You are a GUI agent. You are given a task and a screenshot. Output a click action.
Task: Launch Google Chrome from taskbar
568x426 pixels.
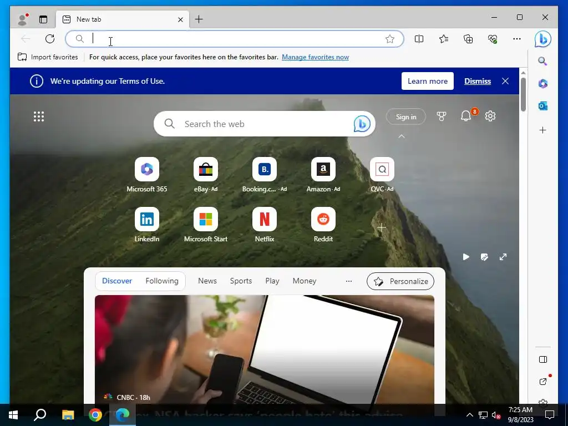pos(95,415)
